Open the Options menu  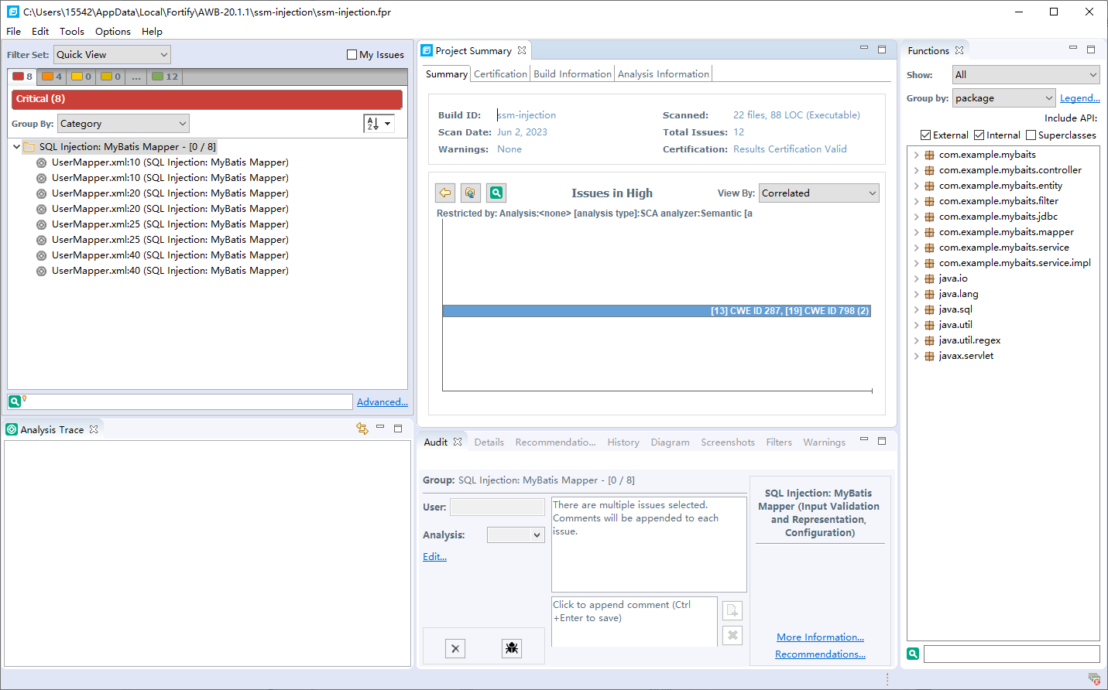point(113,32)
